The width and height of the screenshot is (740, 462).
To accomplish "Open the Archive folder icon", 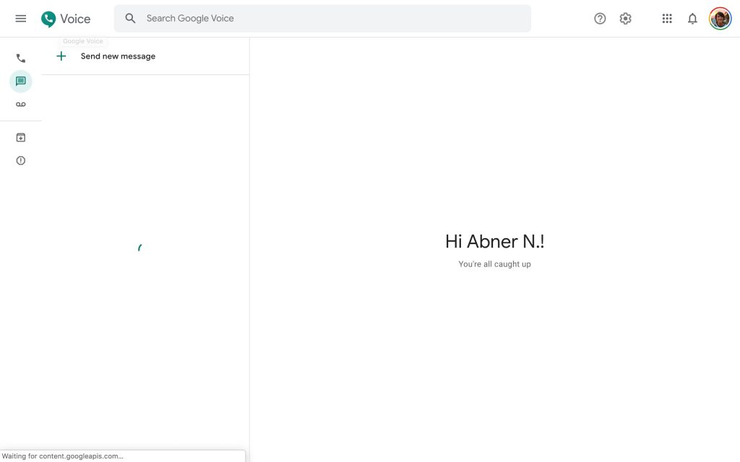I will click(21, 137).
